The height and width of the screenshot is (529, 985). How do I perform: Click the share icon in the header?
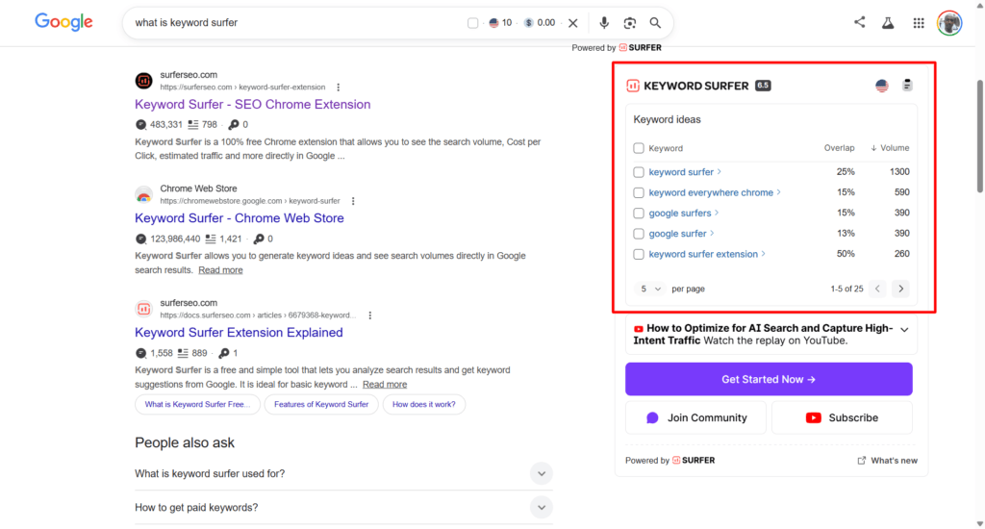(859, 23)
